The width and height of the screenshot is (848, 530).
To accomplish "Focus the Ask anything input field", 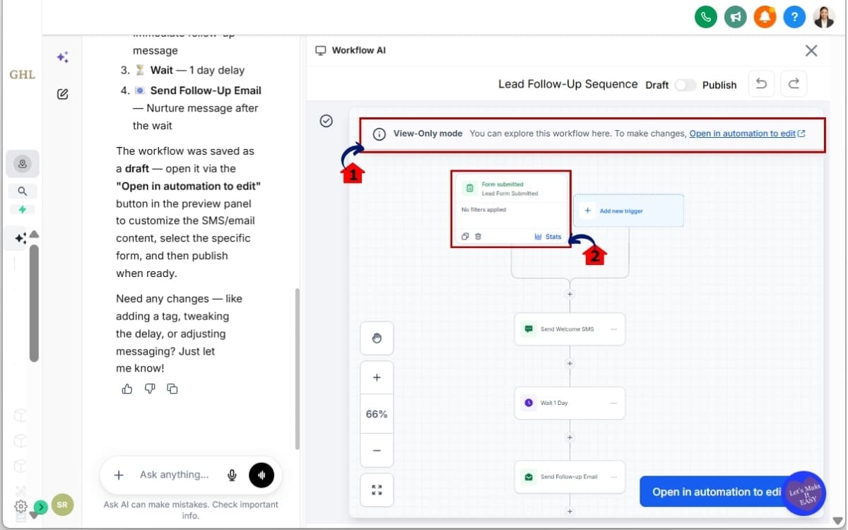I will coord(174,475).
